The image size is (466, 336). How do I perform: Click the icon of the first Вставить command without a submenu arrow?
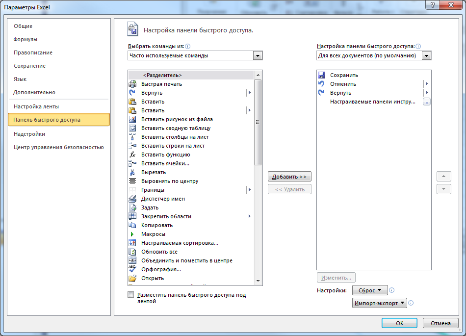pyautogui.click(x=132, y=102)
